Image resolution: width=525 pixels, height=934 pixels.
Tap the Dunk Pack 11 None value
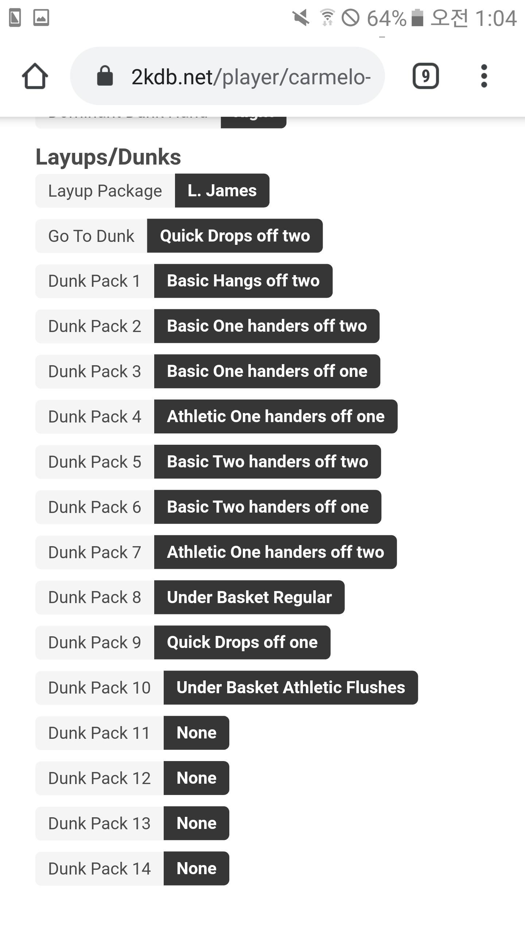[x=196, y=733]
